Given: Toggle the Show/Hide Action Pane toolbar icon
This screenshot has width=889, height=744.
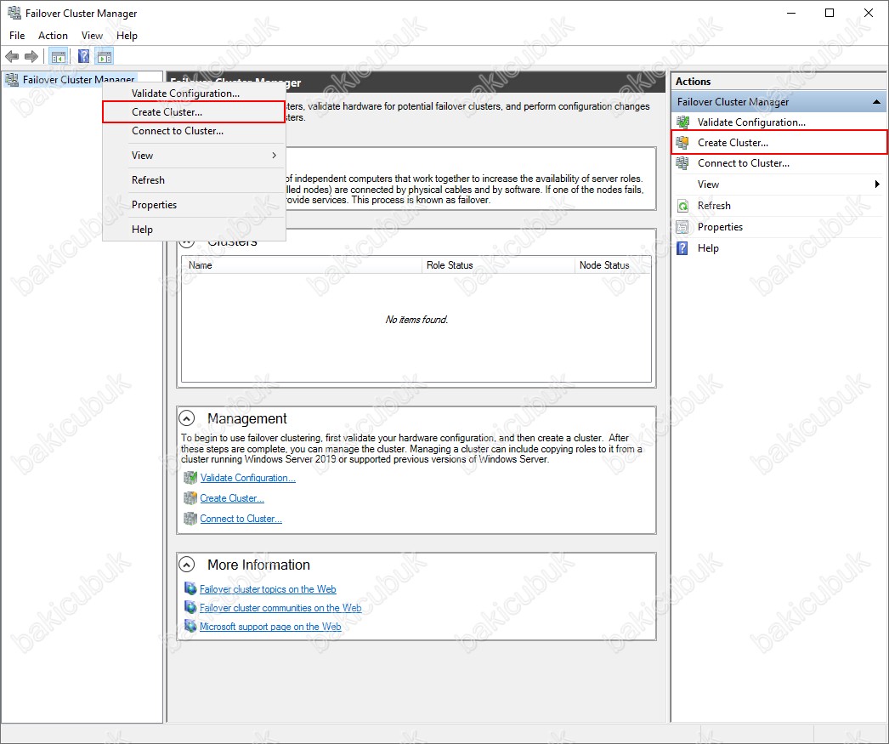Looking at the screenshot, I should [105, 56].
